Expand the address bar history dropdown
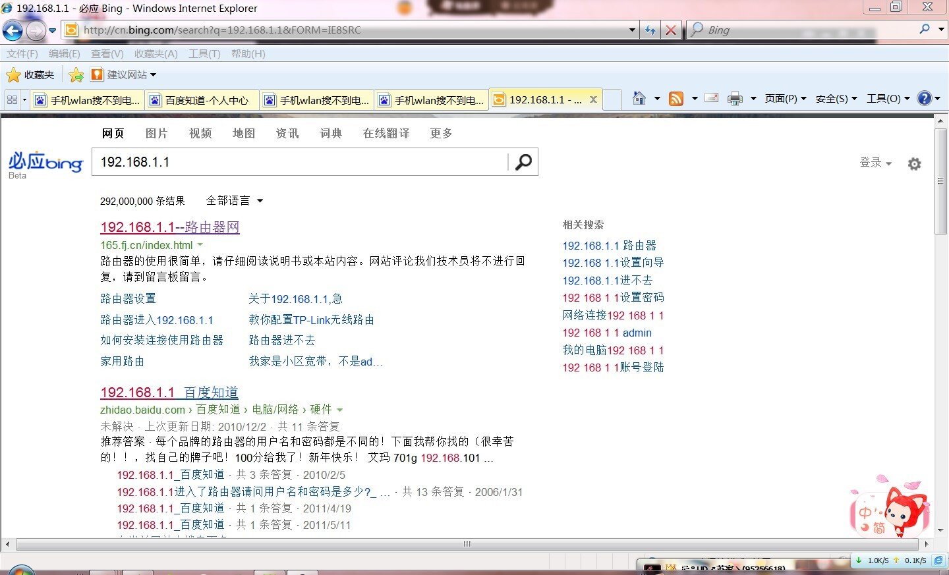Viewport: 949px width, 575px height. [x=632, y=30]
